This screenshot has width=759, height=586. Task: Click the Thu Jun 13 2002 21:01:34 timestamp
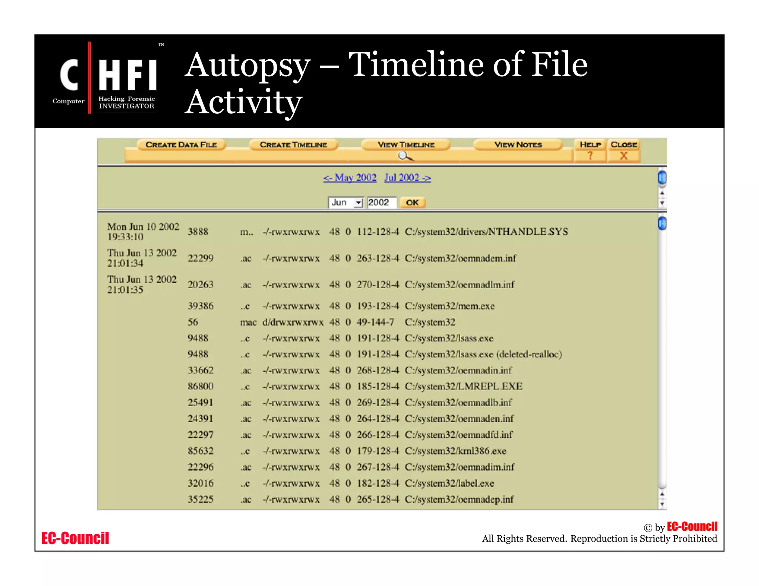point(142,258)
